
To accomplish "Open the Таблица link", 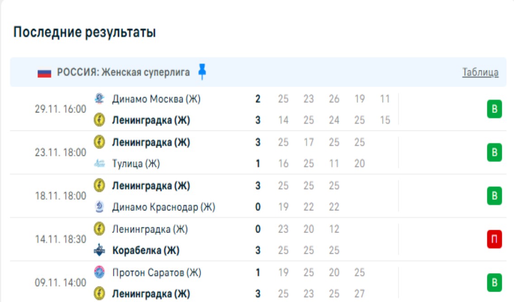I will (480, 72).
